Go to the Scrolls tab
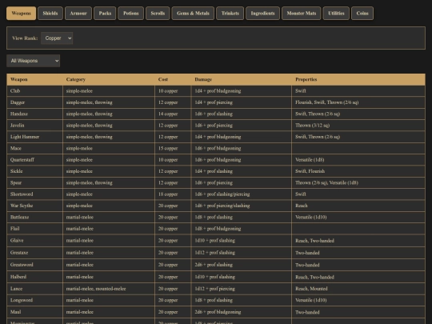 click(x=158, y=14)
